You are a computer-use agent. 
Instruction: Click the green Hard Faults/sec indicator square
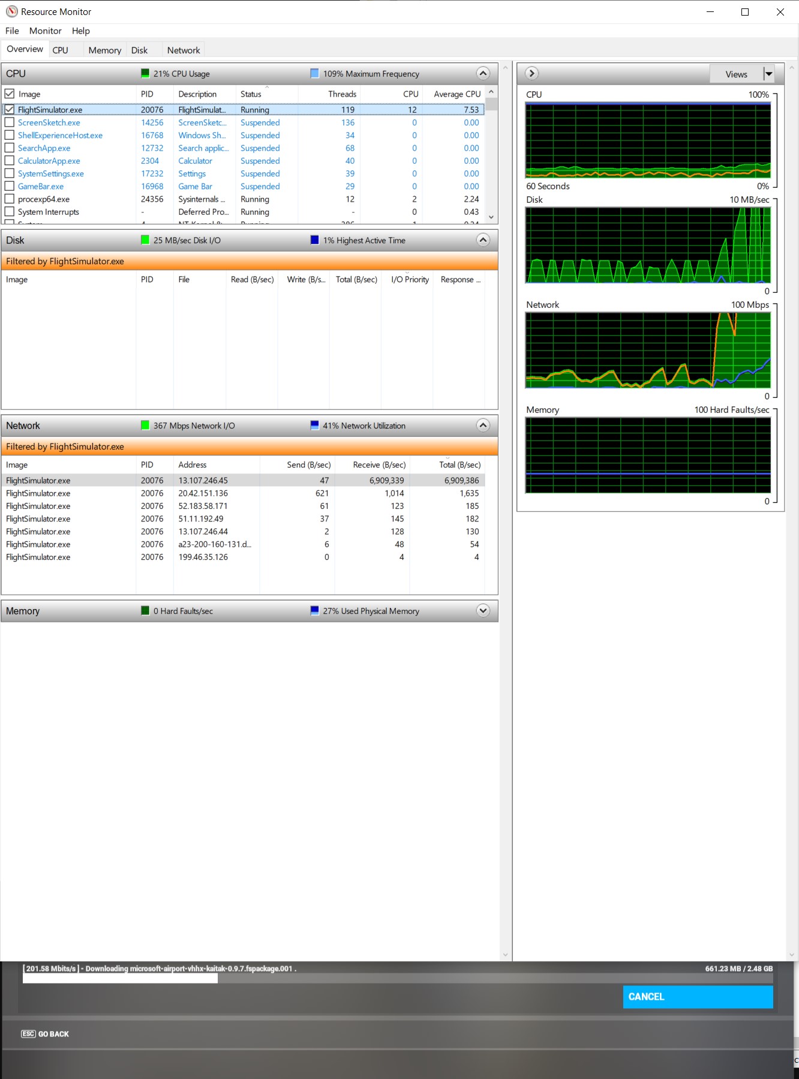(x=145, y=611)
